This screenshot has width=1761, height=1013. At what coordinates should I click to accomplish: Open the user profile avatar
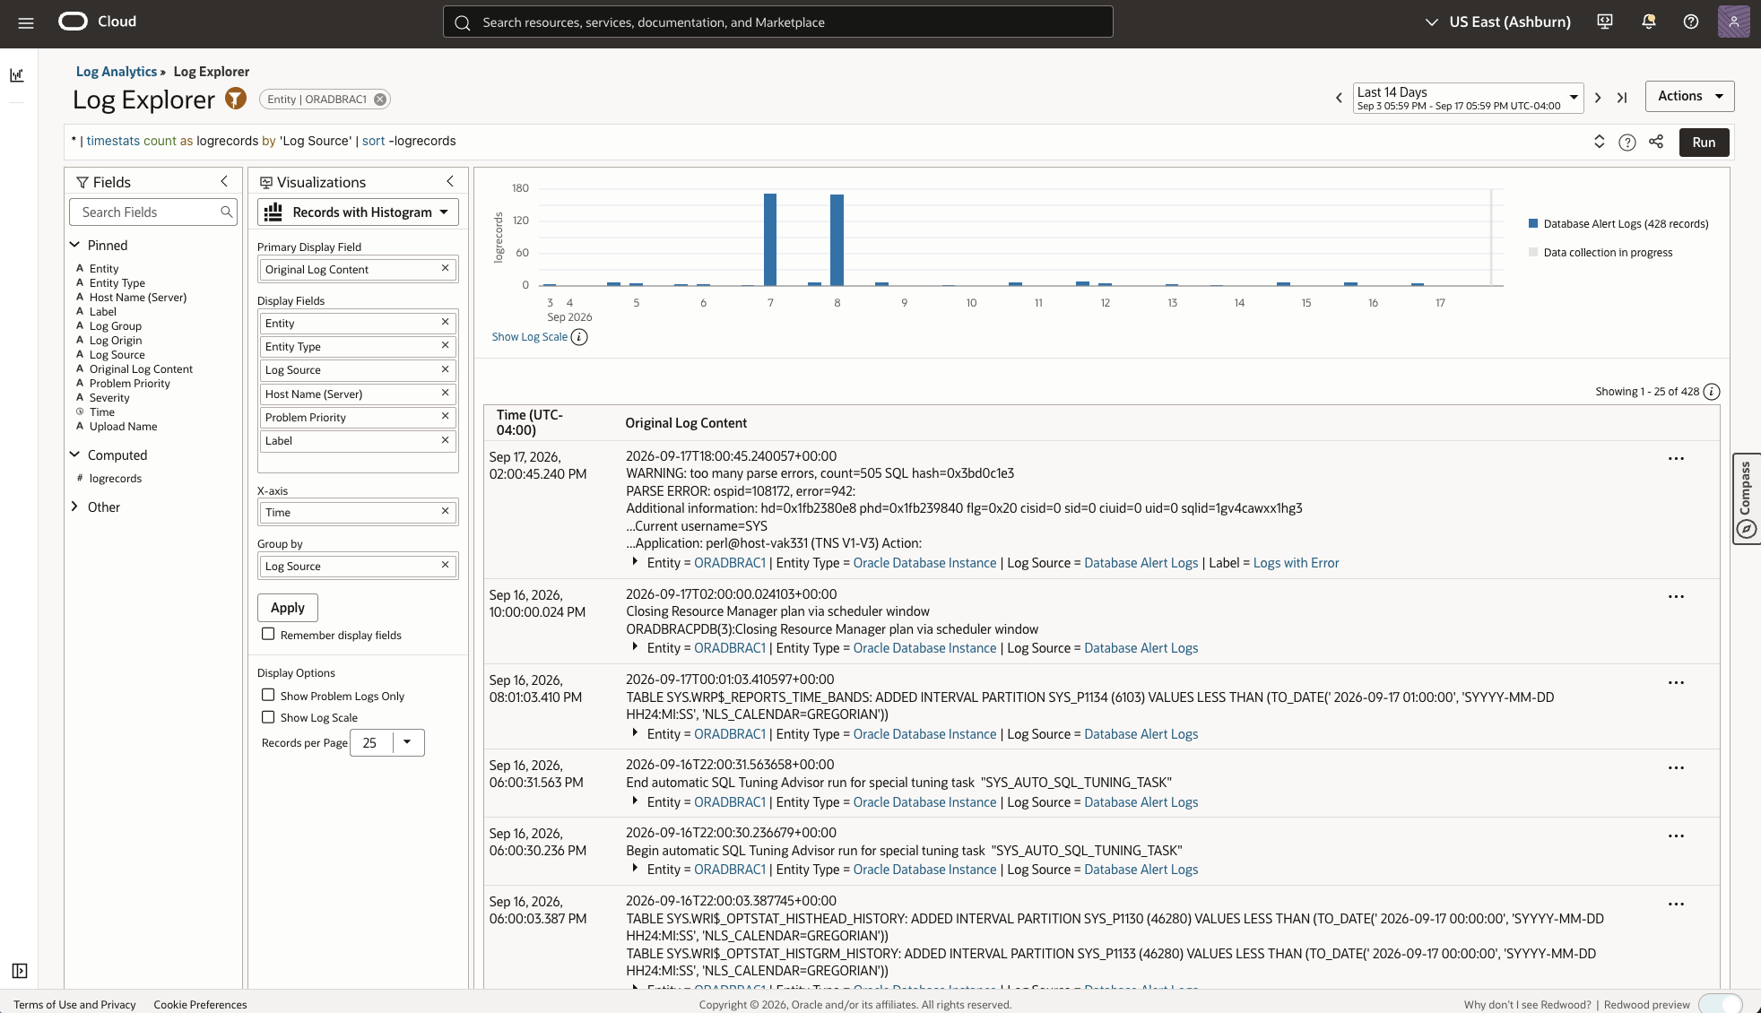(x=1734, y=22)
